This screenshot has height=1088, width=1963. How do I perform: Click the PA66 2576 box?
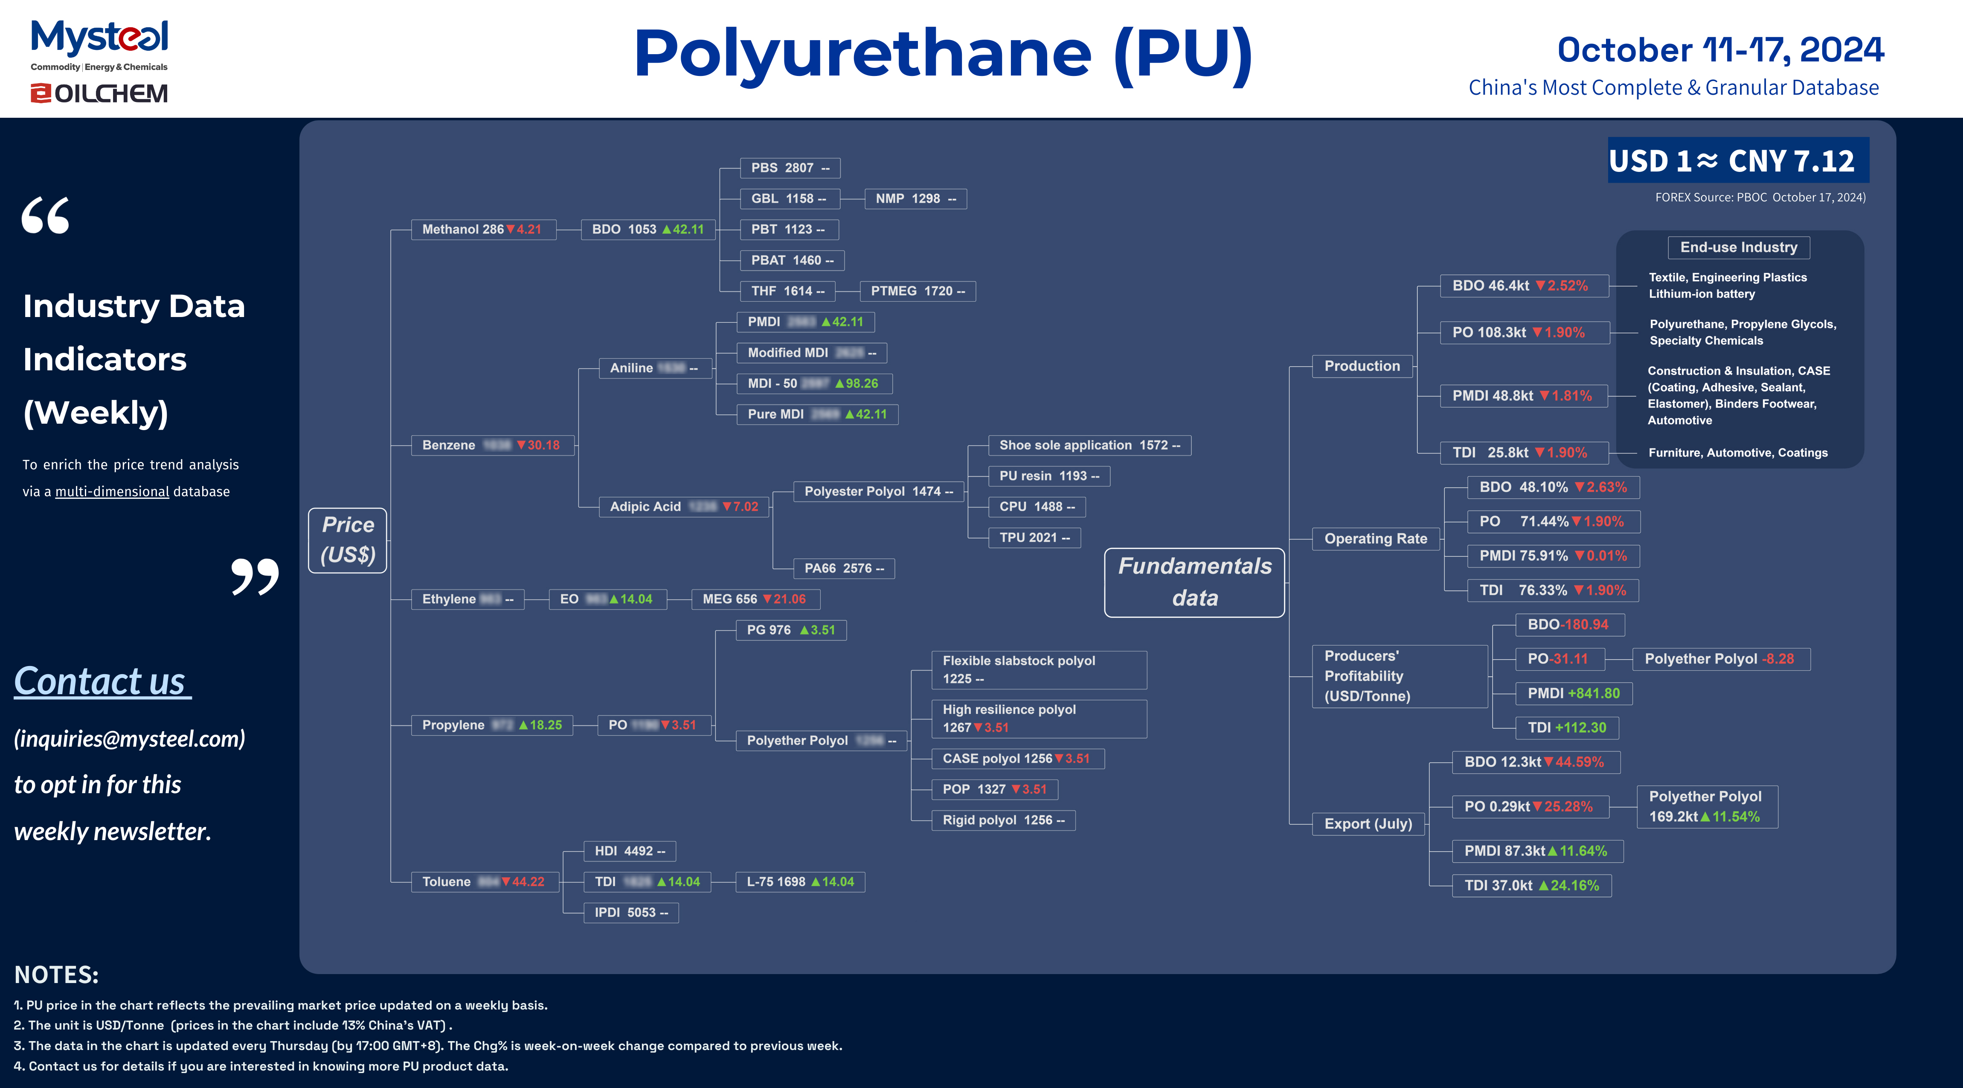pos(844,569)
